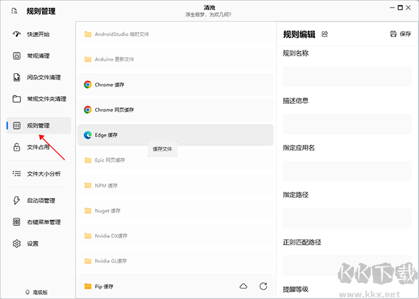419x299 pixels.
Task: Click the Epic 网页缓存 folder icon
Action: (x=88, y=160)
